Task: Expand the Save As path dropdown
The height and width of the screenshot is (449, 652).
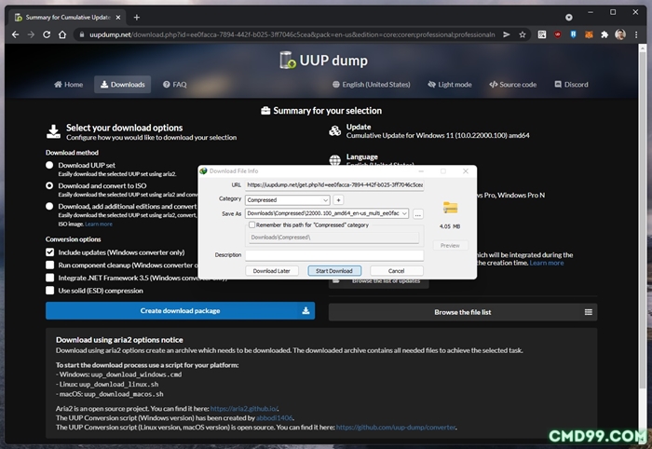Action: click(x=404, y=213)
